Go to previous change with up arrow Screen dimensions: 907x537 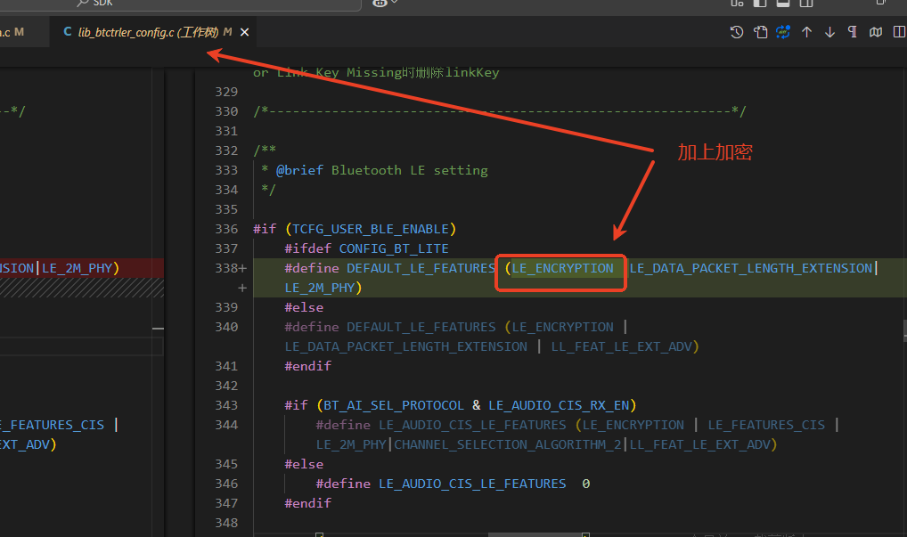point(806,32)
